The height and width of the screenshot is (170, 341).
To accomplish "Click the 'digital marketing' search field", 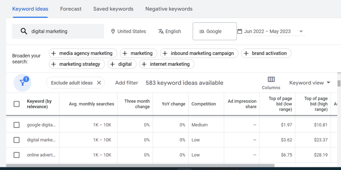I will (x=58, y=31).
